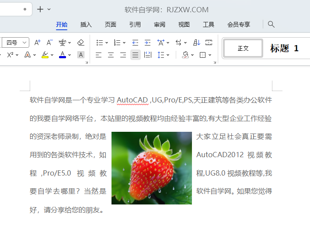Expand the text effects dropdown arrow
Image resolution: width=310 pixels, height=243 pixels.
(35, 55)
